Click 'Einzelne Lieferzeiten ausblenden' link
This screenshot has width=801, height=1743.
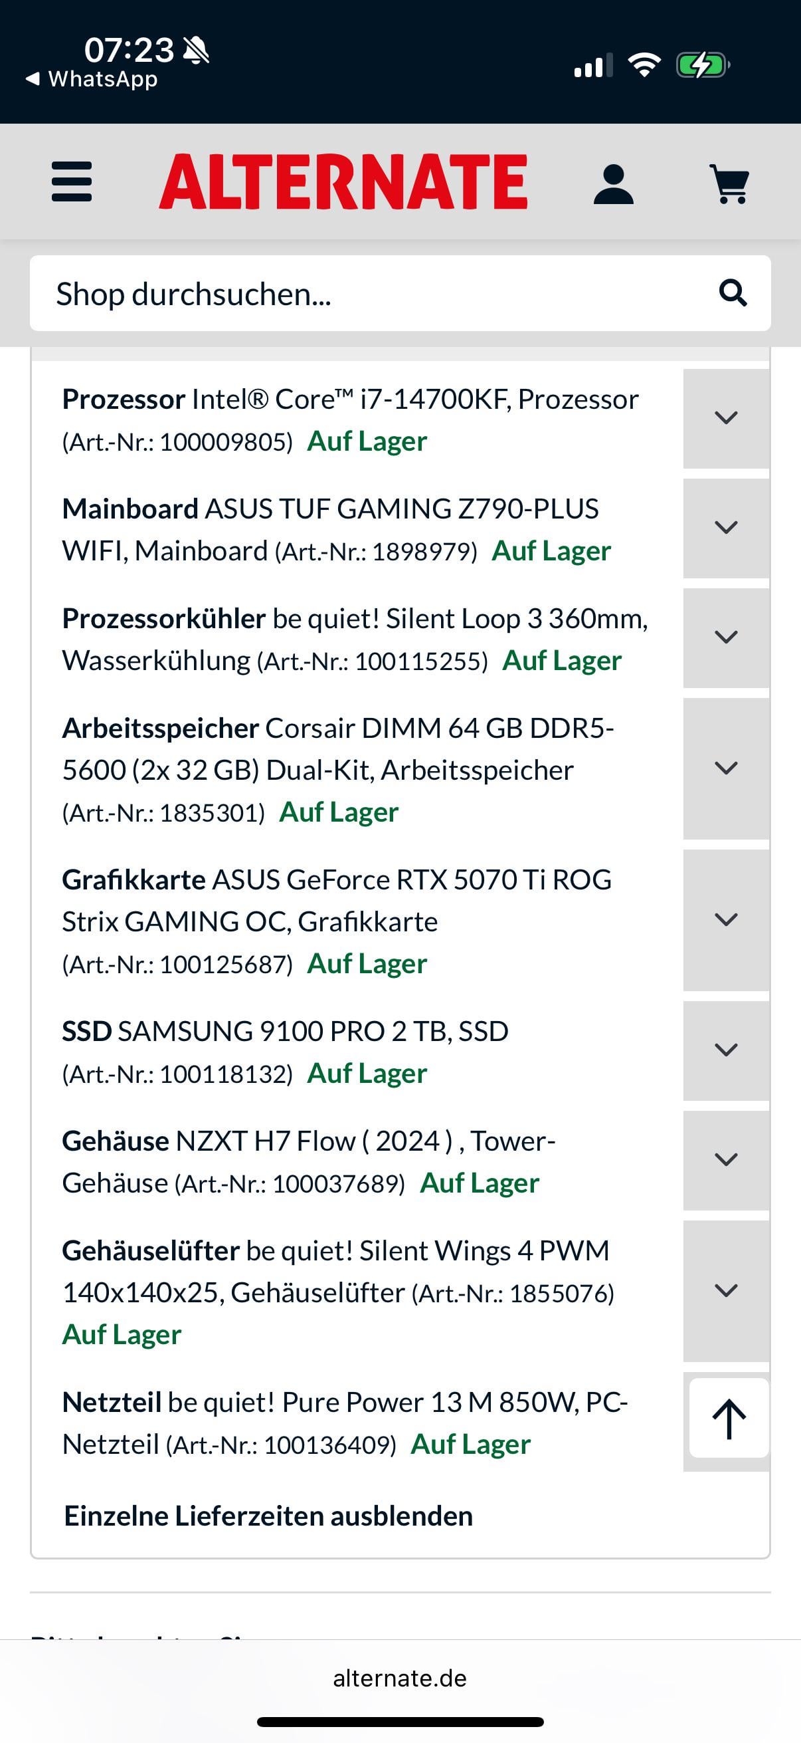click(x=268, y=1516)
